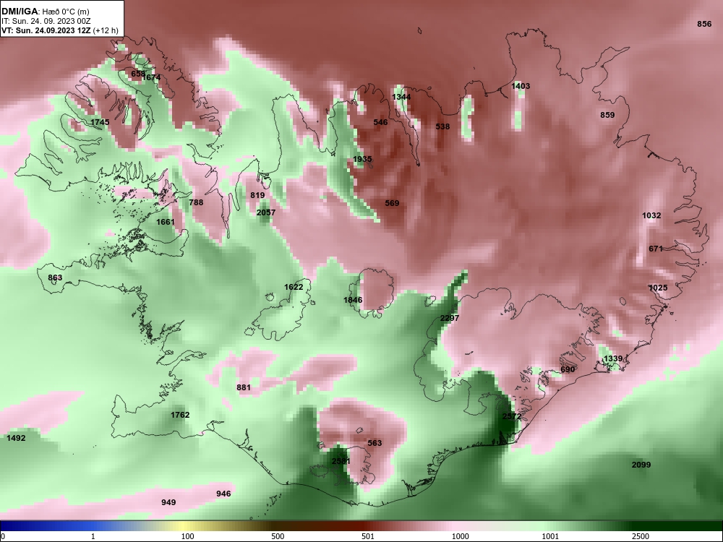This screenshot has width=723, height=542.
Task: Click the 949 value
Action: tap(168, 502)
